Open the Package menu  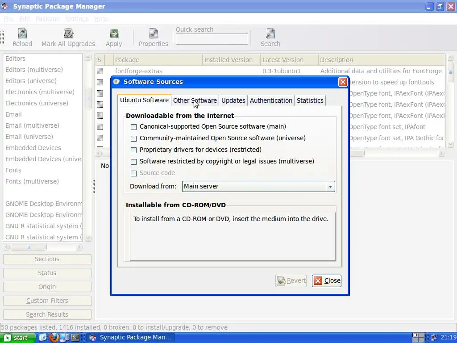tap(48, 19)
